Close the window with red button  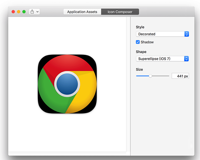click(x=13, y=12)
